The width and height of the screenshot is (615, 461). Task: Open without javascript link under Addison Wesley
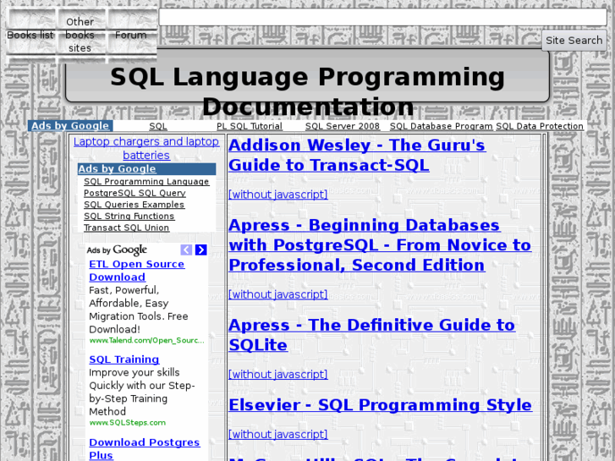(277, 195)
